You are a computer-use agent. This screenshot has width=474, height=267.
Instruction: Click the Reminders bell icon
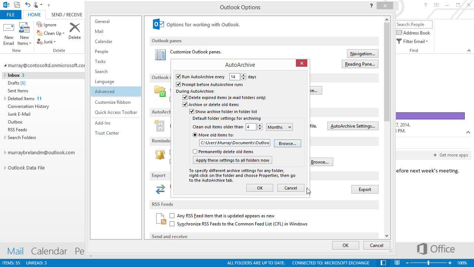coord(160,155)
